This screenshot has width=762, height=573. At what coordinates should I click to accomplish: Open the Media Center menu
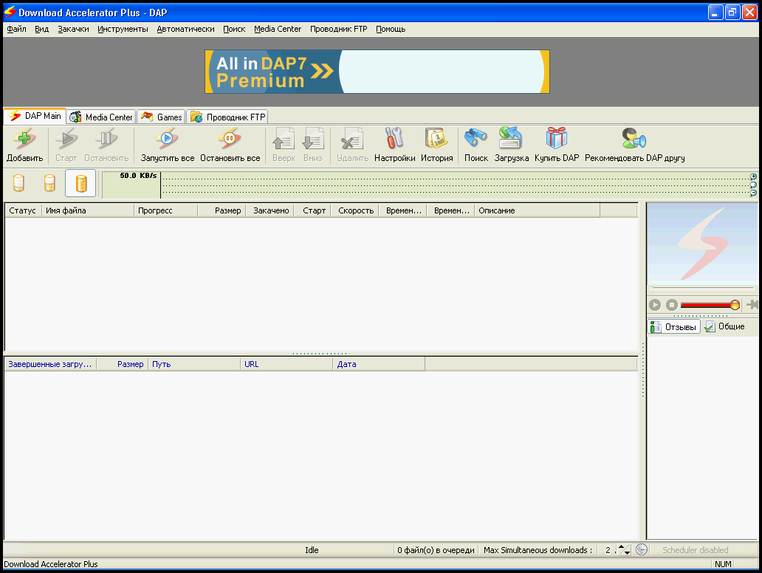278,29
